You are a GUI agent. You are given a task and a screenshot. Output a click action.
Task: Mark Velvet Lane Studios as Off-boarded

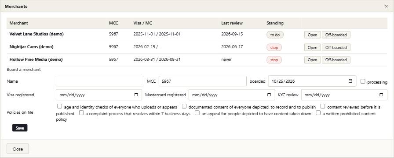(x=336, y=35)
